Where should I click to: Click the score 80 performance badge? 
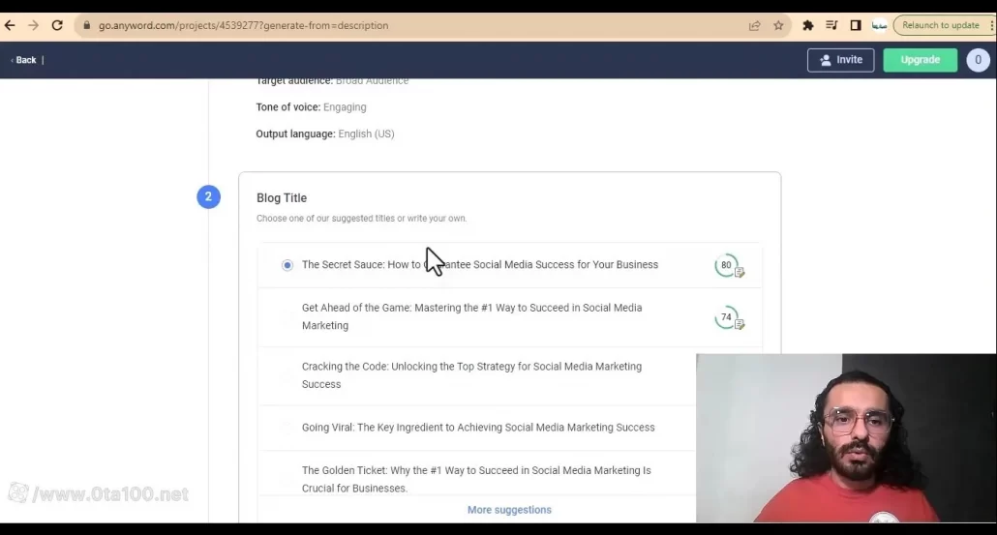tap(727, 265)
